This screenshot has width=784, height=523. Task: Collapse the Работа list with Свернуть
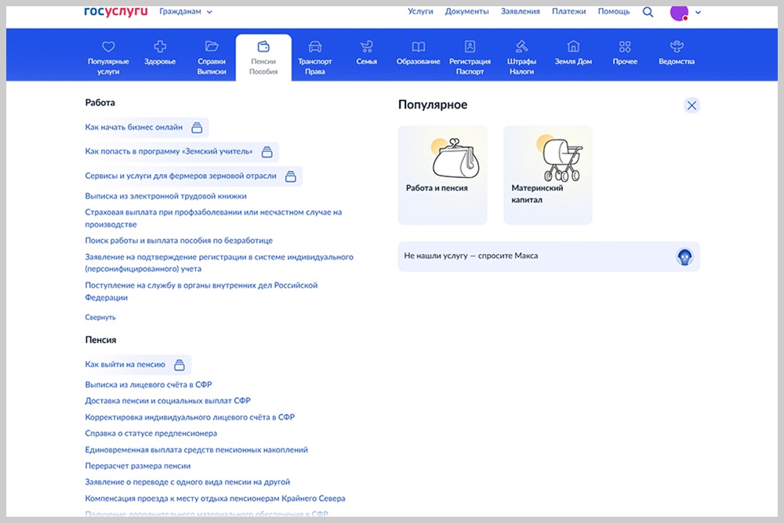(x=100, y=317)
